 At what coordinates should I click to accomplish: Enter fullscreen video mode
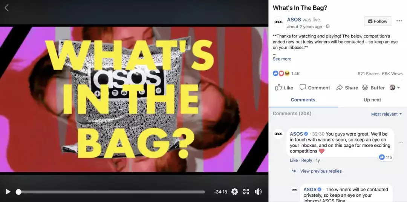coord(246,191)
